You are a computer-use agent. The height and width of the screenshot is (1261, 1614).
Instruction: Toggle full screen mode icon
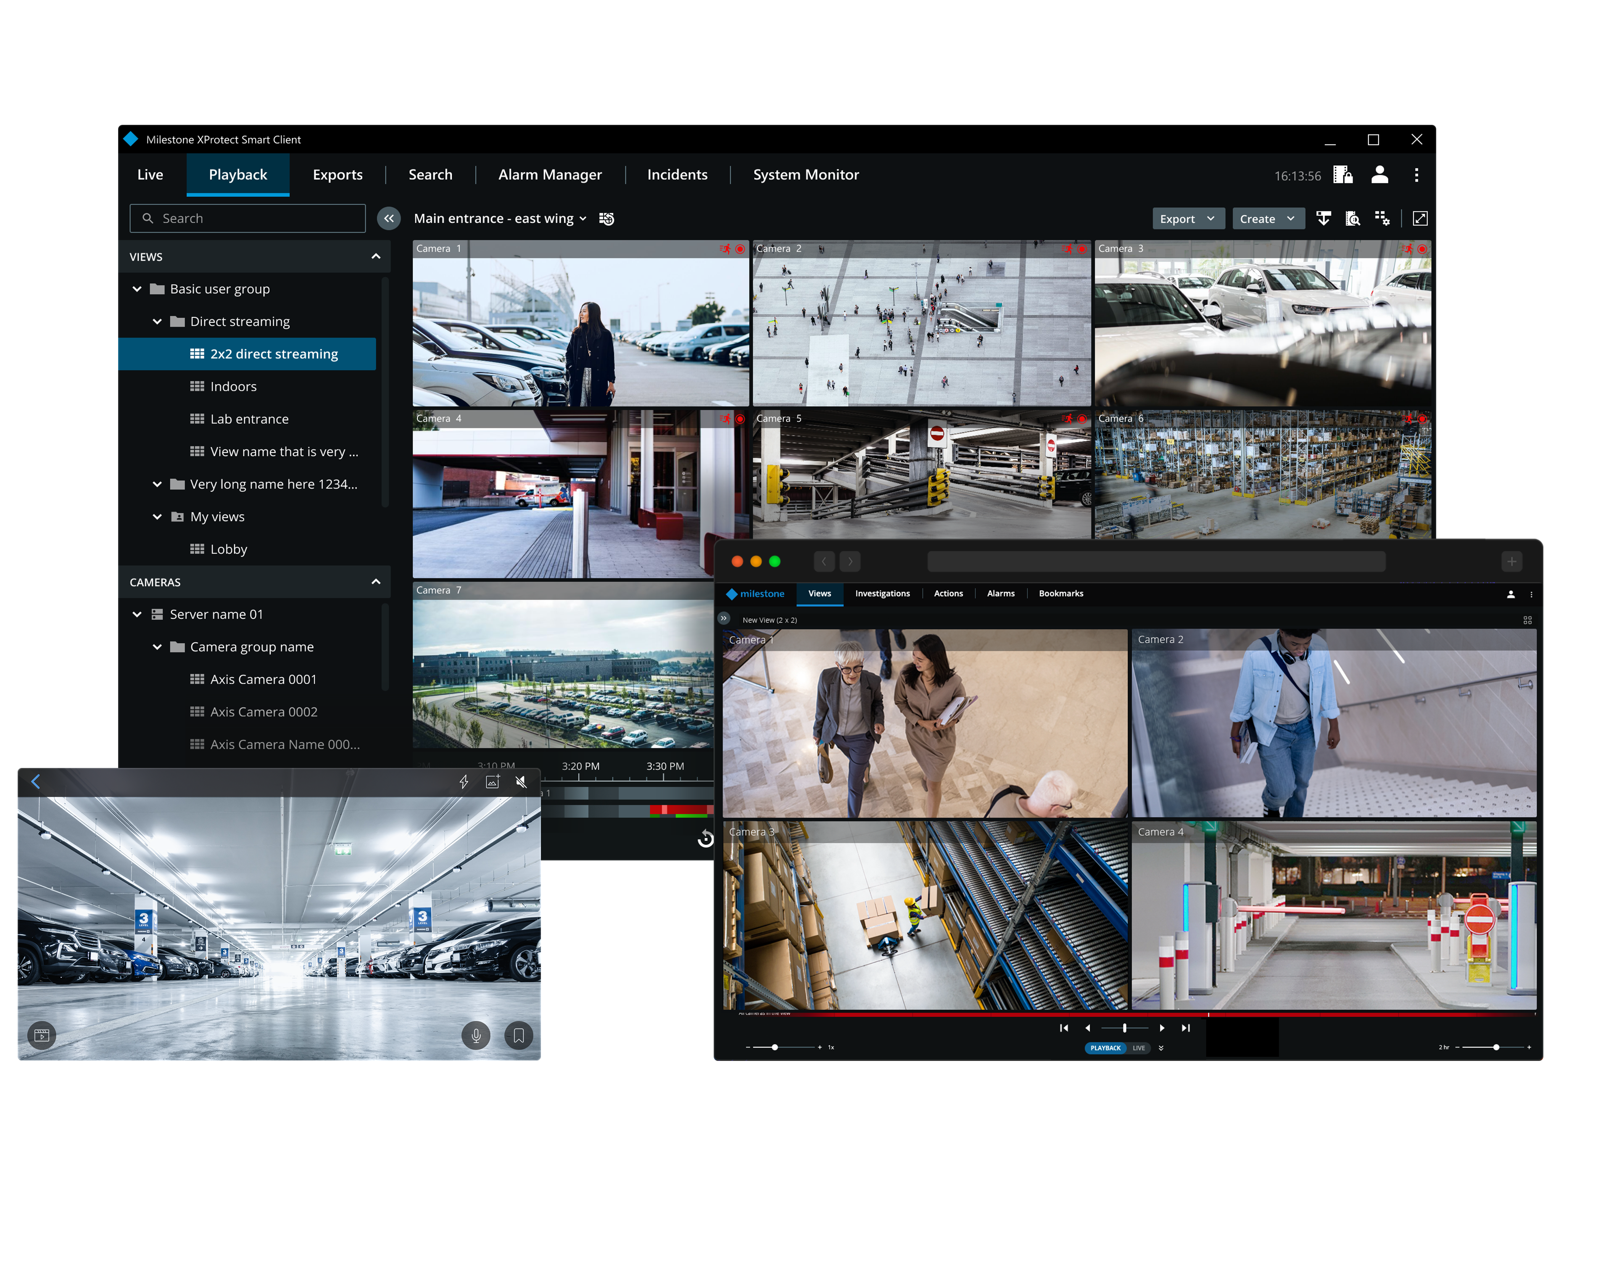point(1420,219)
